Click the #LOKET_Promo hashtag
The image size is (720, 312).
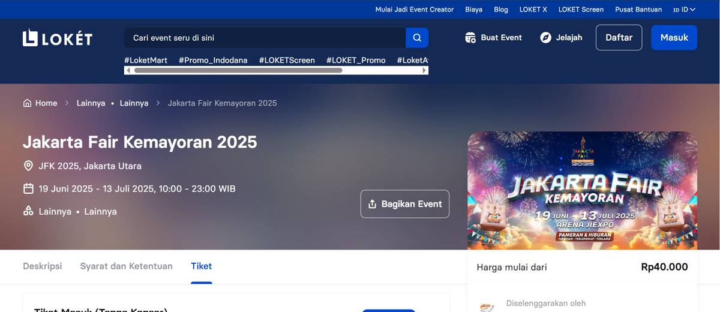[x=356, y=60]
